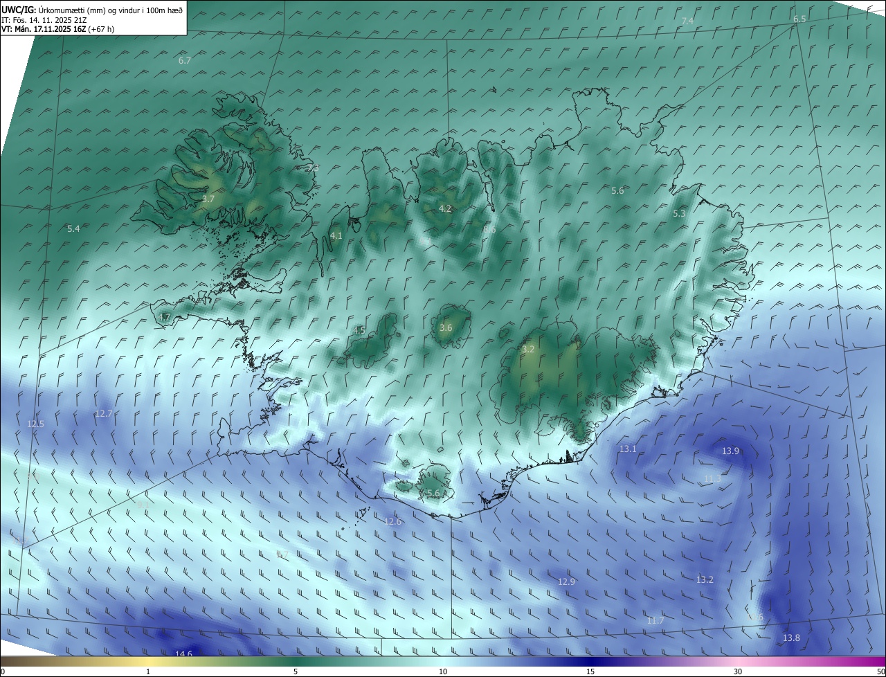Select the 'VT: Mán. 17.11.2025 16Z' line
Screen dimensions: 886x677
[x=44, y=29]
